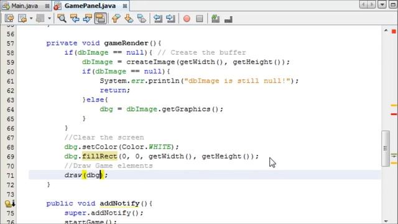Click the public keyword on line 74
398x224 pixels.
[60, 203]
